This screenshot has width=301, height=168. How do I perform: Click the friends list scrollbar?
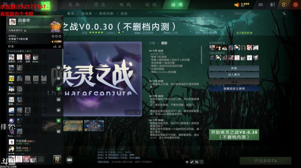pyautogui.click(x=62, y=57)
